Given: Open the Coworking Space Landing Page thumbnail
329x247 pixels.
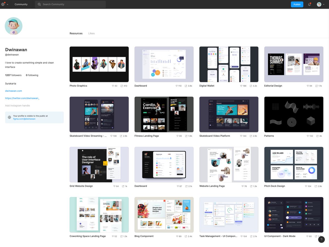Looking at the screenshot, I should pos(99,215).
